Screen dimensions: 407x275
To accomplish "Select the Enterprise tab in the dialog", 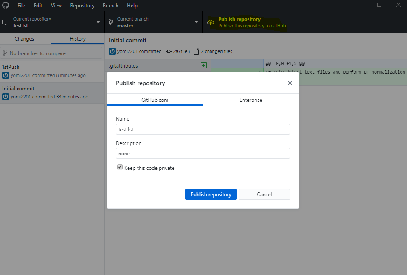I will (x=251, y=100).
